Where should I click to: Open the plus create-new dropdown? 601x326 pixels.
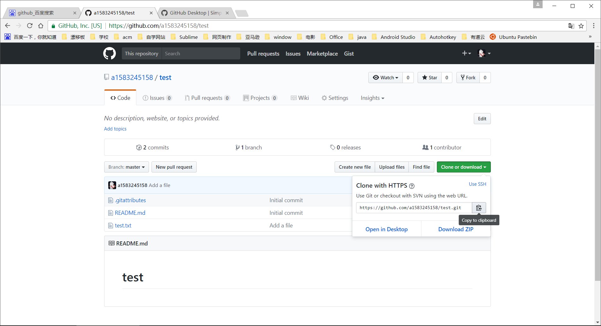pyautogui.click(x=467, y=53)
